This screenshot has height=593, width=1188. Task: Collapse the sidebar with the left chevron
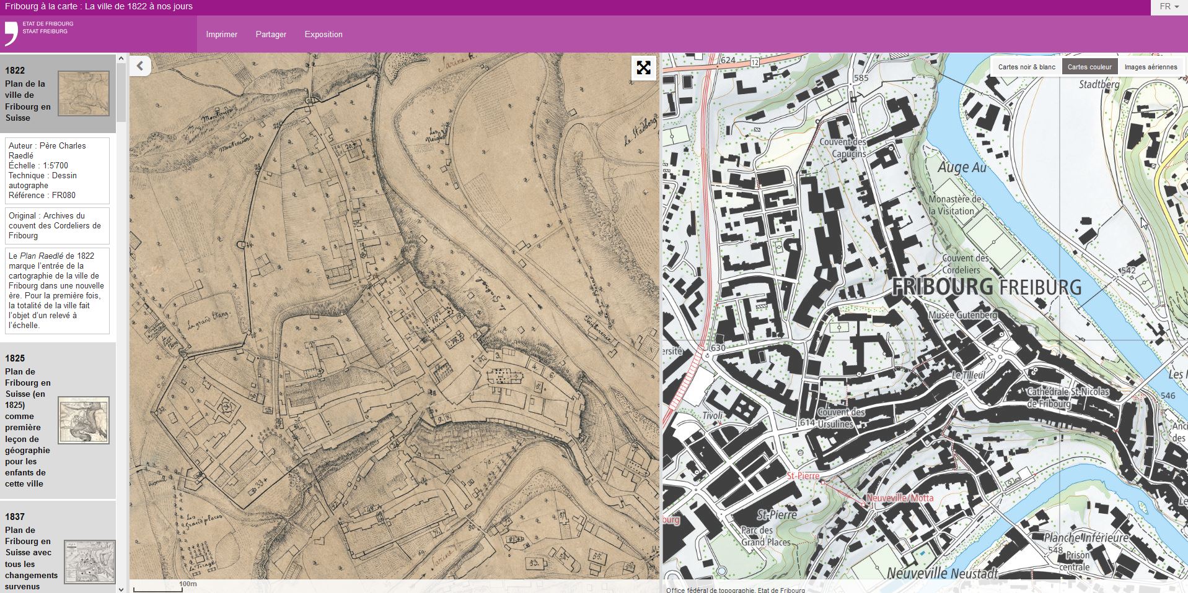[x=141, y=66]
